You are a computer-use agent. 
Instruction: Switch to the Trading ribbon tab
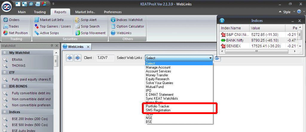[40, 12]
